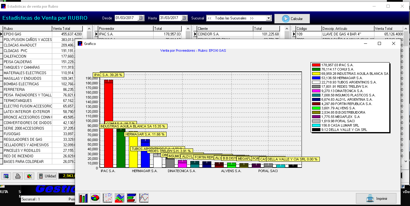This screenshot has width=410, height=206.
Task: Select IPAC S.A. in Proveedor table
Action: coord(140,34)
